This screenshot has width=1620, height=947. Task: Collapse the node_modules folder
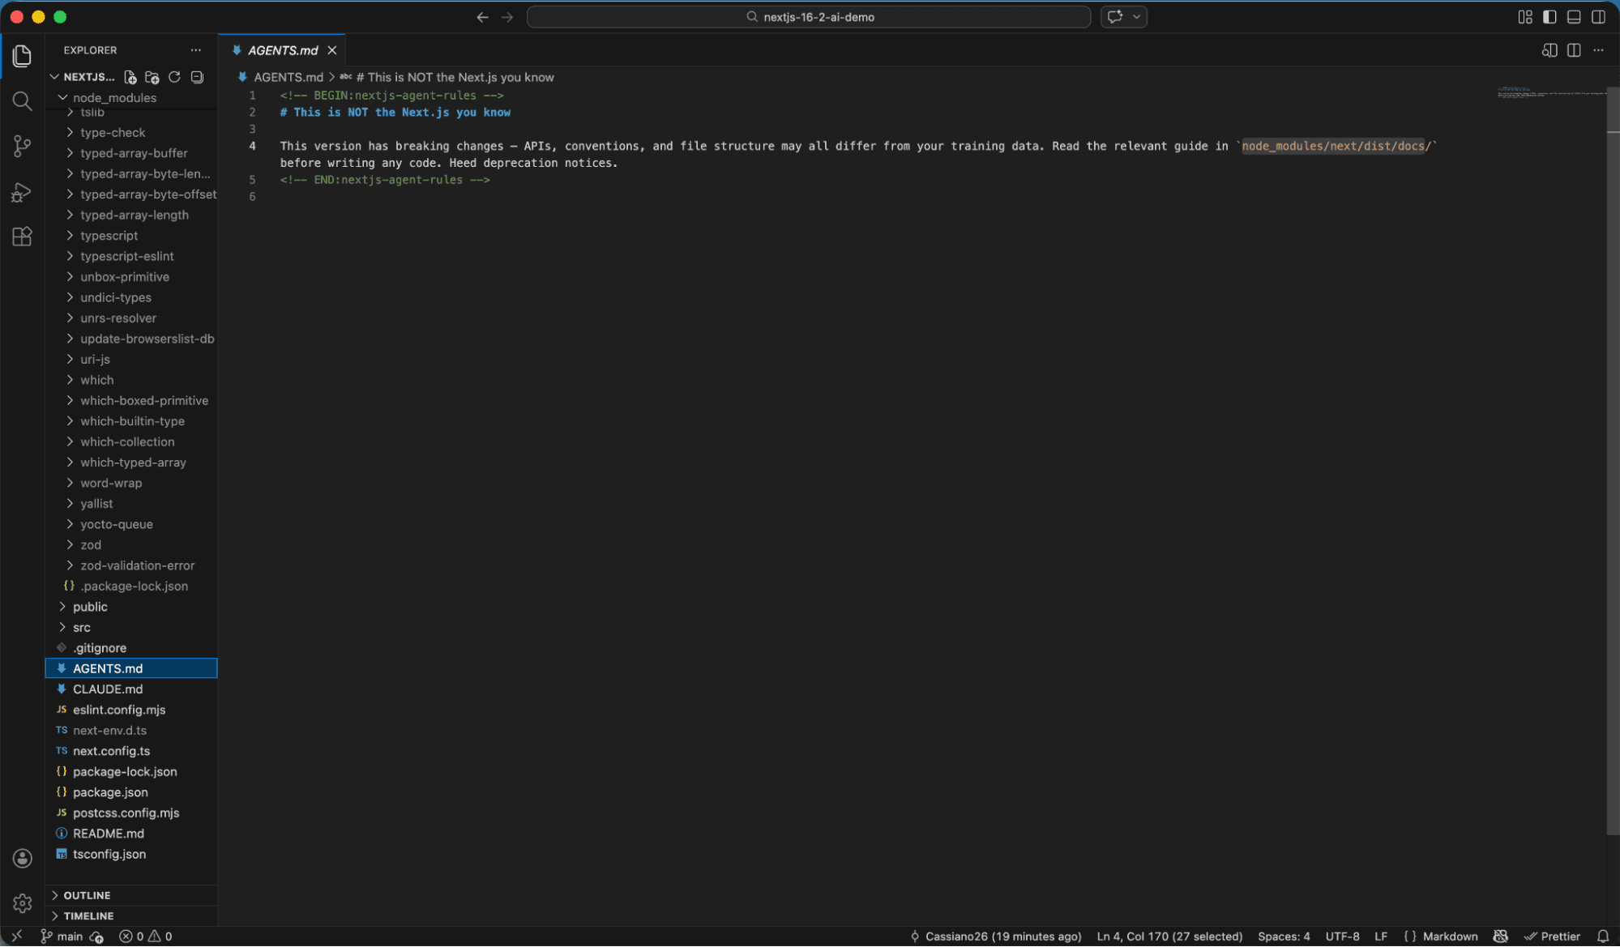[113, 98]
